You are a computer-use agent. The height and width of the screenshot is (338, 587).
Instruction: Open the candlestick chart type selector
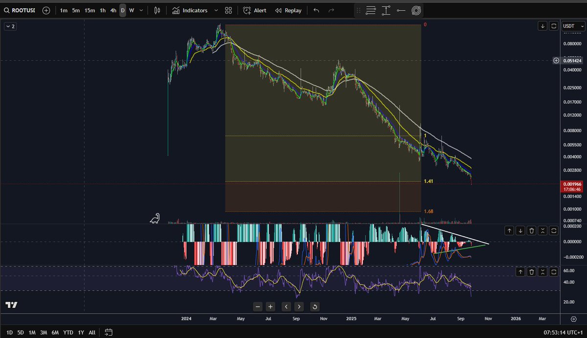[157, 10]
